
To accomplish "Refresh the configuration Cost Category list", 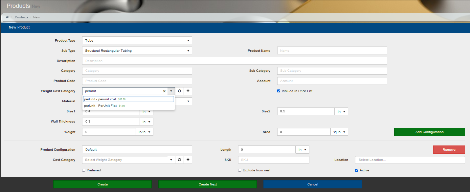I will (x=179, y=160).
